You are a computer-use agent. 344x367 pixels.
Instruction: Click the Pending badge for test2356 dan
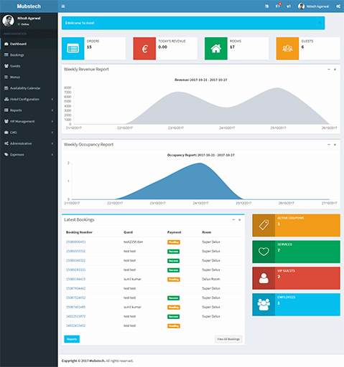(x=174, y=242)
